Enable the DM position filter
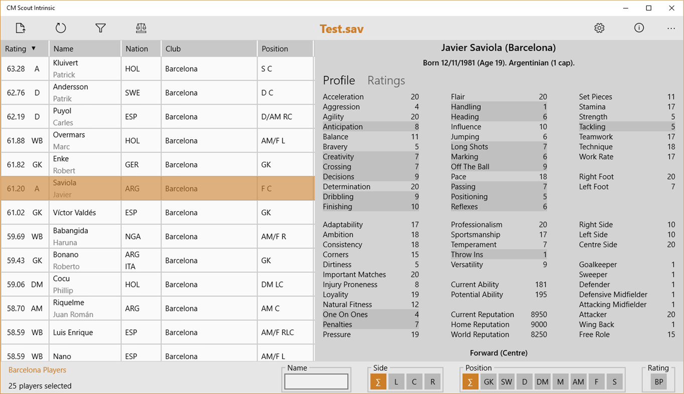Viewport: 684px width, 394px height. pos(542,381)
